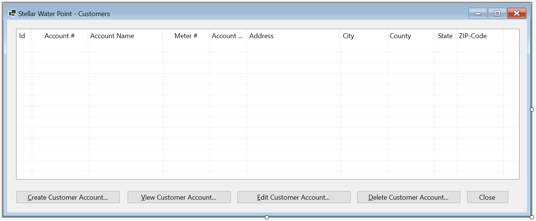Screen dimensions: 536x221
Task: Click the Address column header
Action: coord(294,36)
